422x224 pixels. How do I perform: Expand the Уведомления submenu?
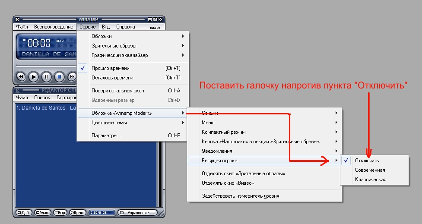tap(264, 151)
